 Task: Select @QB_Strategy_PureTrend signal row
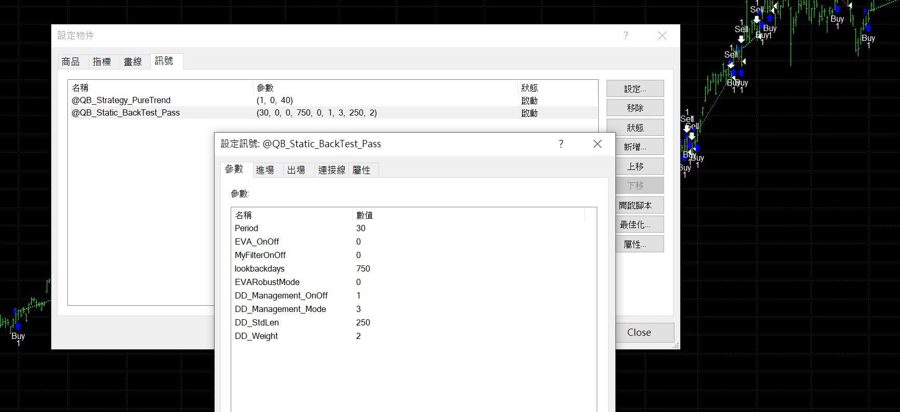click(x=121, y=101)
